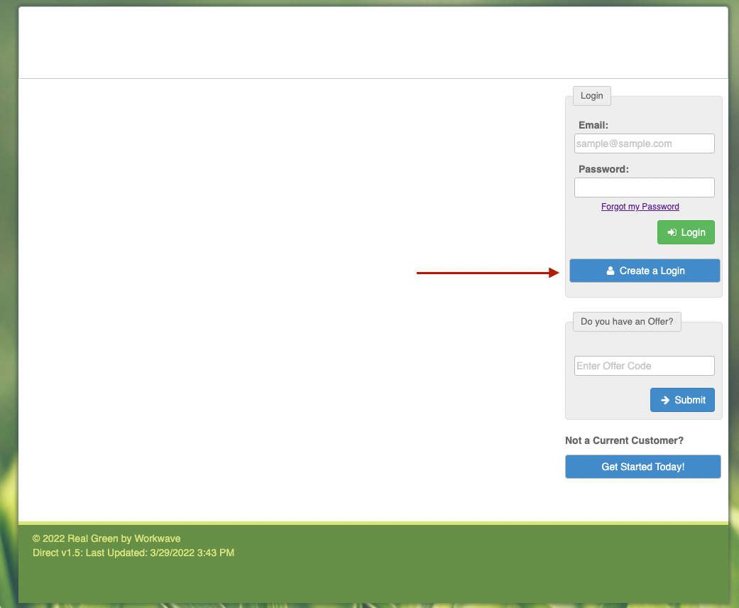This screenshot has height=608, width=739.
Task: Click the 'Do you have an Offer?' label
Action: (x=627, y=321)
